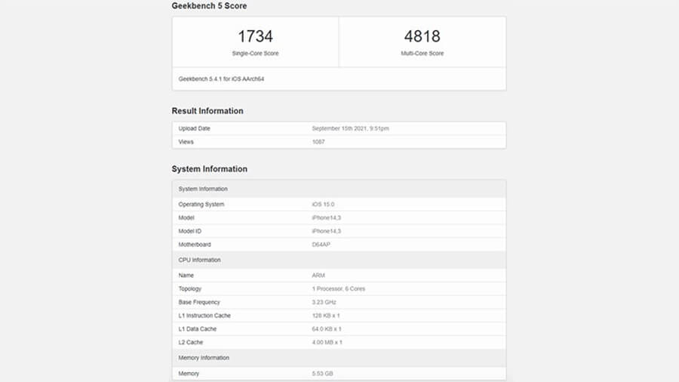Click the Model row value iPhone14,3
The width and height of the screenshot is (679, 382).
pos(327,217)
